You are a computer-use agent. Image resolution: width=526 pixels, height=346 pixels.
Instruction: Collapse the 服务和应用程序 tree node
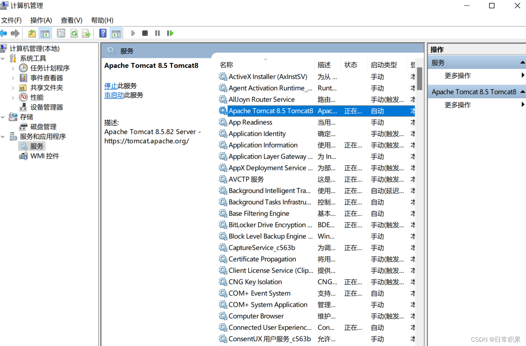[x=3, y=136]
